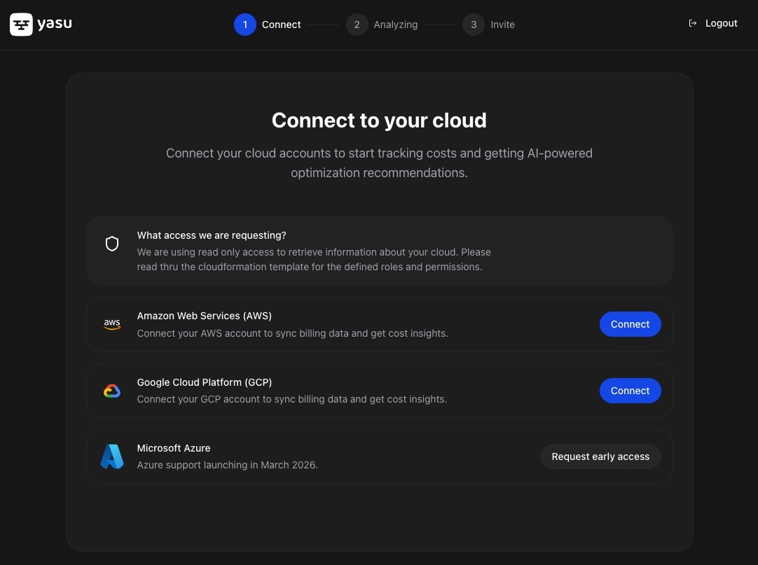Request early access for Microsoft Azure
The image size is (758, 565).
pyautogui.click(x=600, y=456)
